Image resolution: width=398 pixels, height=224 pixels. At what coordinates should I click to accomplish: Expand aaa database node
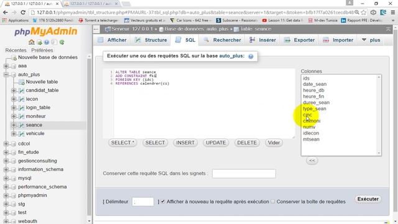[6, 66]
